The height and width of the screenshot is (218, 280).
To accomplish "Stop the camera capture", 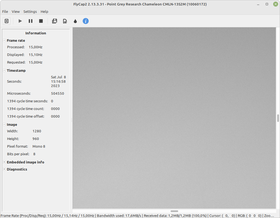I will tap(41, 21).
